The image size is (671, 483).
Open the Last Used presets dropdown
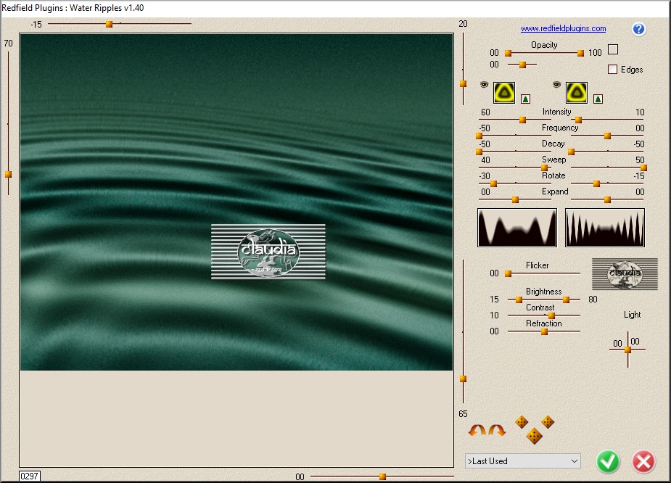tap(522, 461)
